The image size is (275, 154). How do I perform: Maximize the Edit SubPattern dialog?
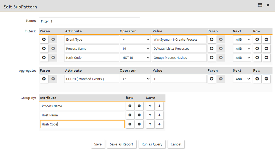260,5
